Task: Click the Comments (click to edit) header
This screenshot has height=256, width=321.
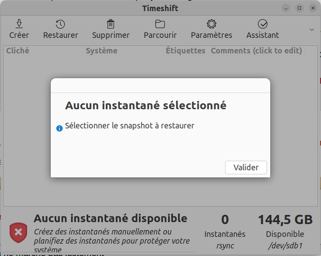Action: point(256,51)
